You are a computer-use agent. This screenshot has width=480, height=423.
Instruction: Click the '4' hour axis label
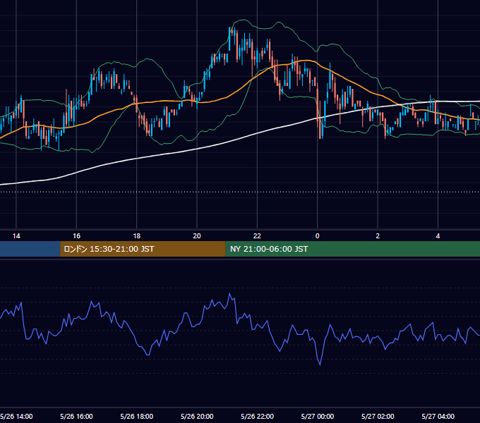(438, 236)
